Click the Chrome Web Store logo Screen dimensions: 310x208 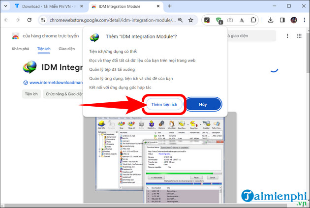pyautogui.click(x=16, y=36)
